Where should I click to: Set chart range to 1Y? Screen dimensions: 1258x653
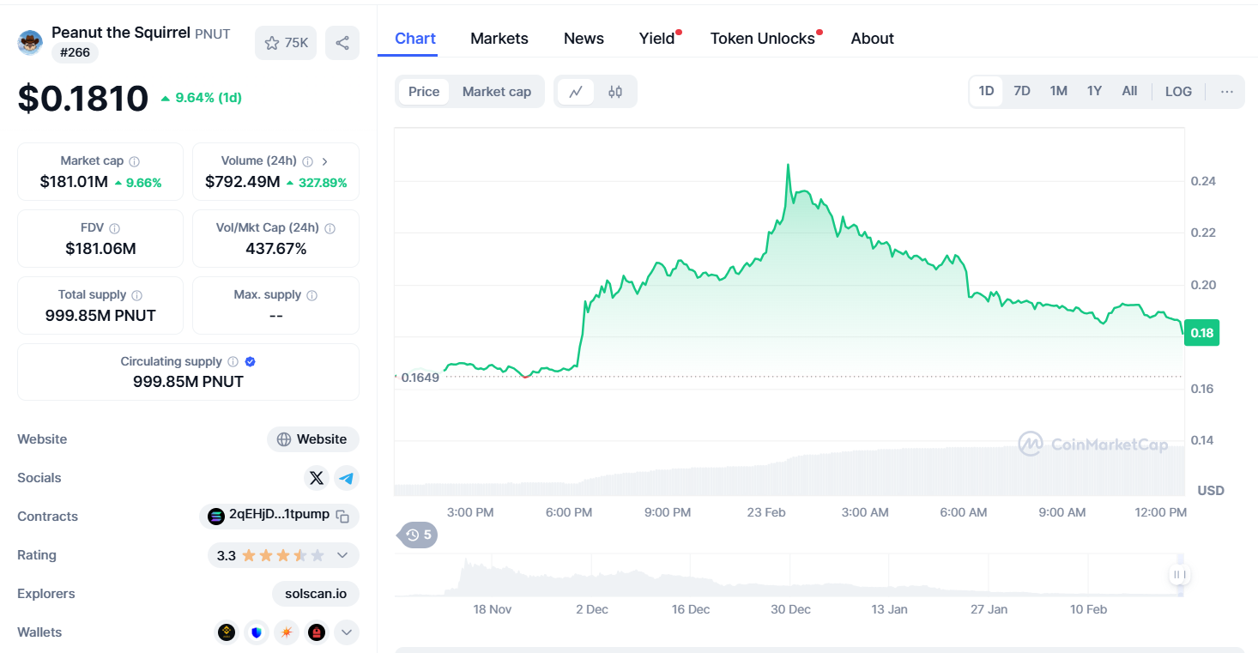1094,91
